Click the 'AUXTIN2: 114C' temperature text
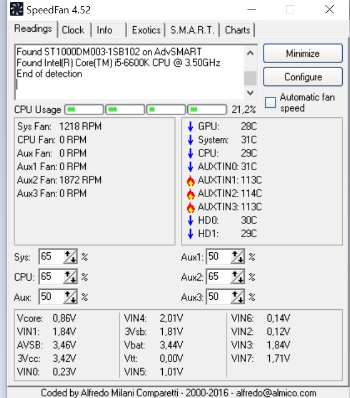Viewport: 350px width, 398px height. (230, 193)
